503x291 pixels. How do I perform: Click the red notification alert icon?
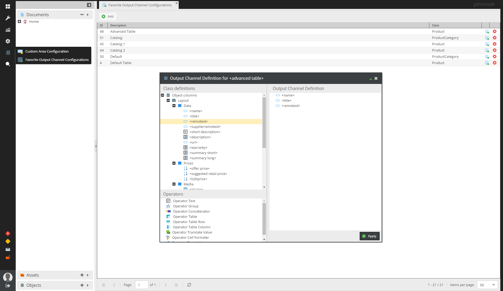pyautogui.click(x=8, y=233)
